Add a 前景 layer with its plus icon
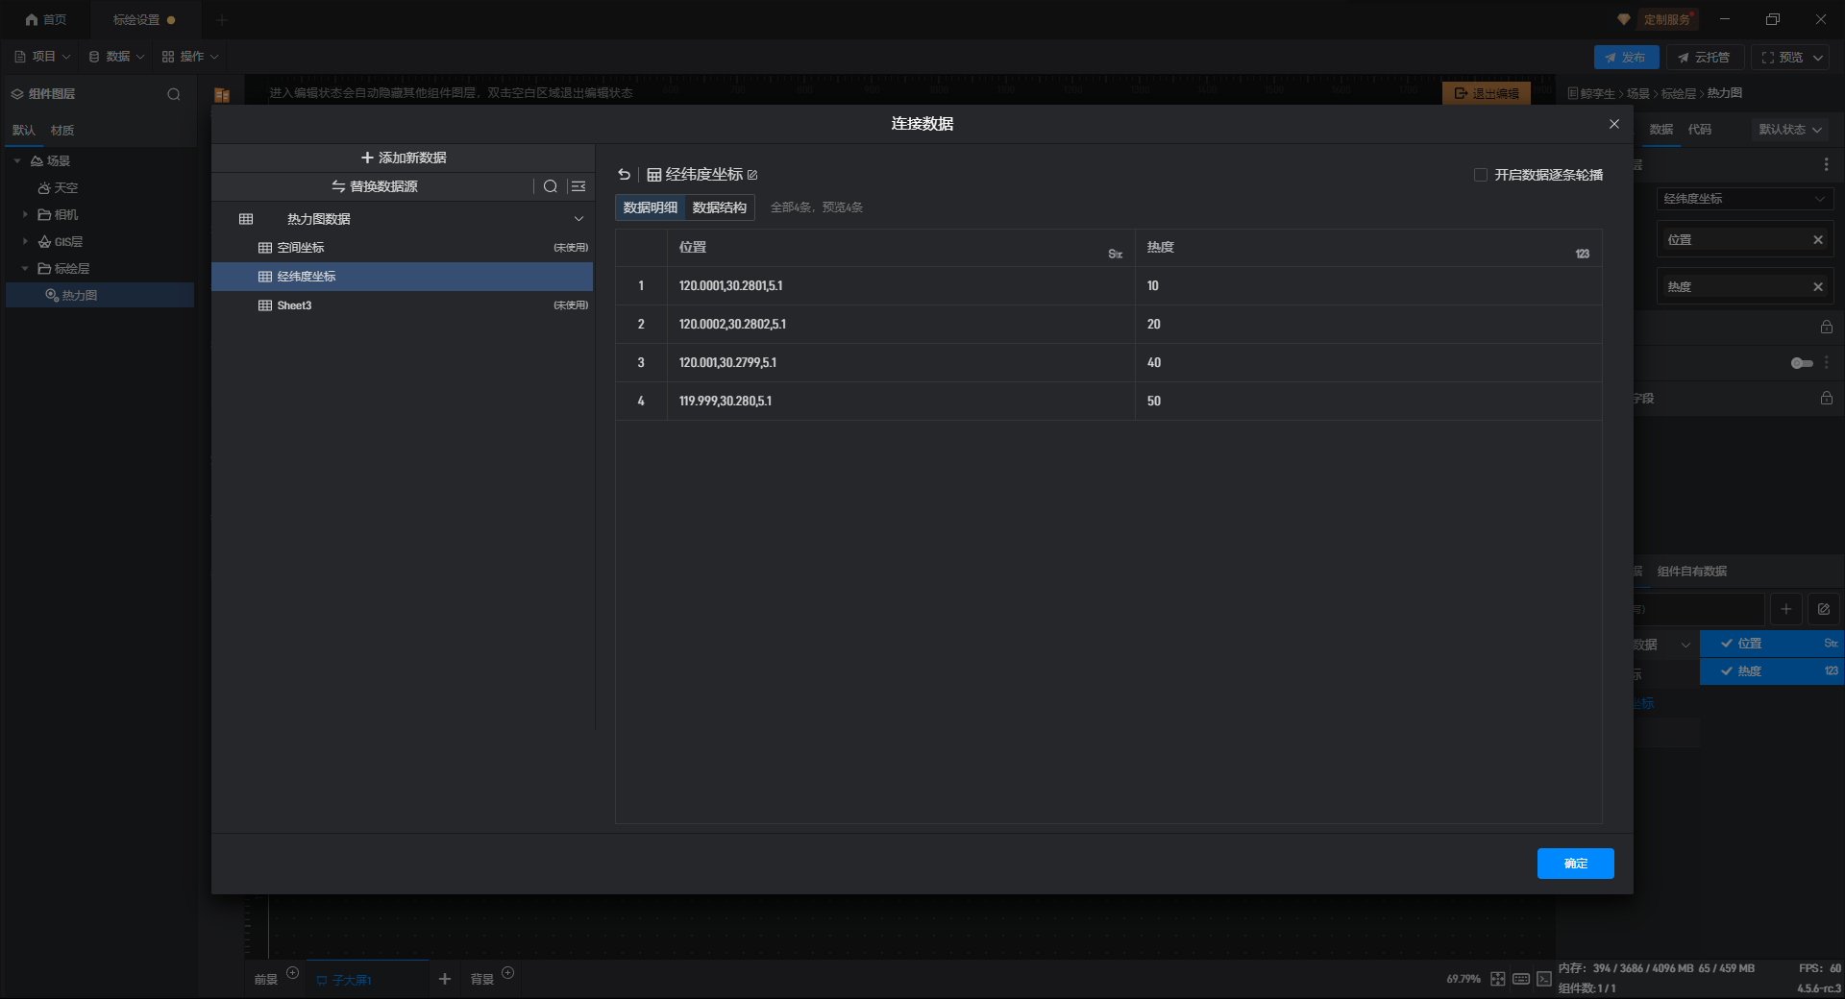This screenshot has height=999, width=1845. click(x=293, y=973)
